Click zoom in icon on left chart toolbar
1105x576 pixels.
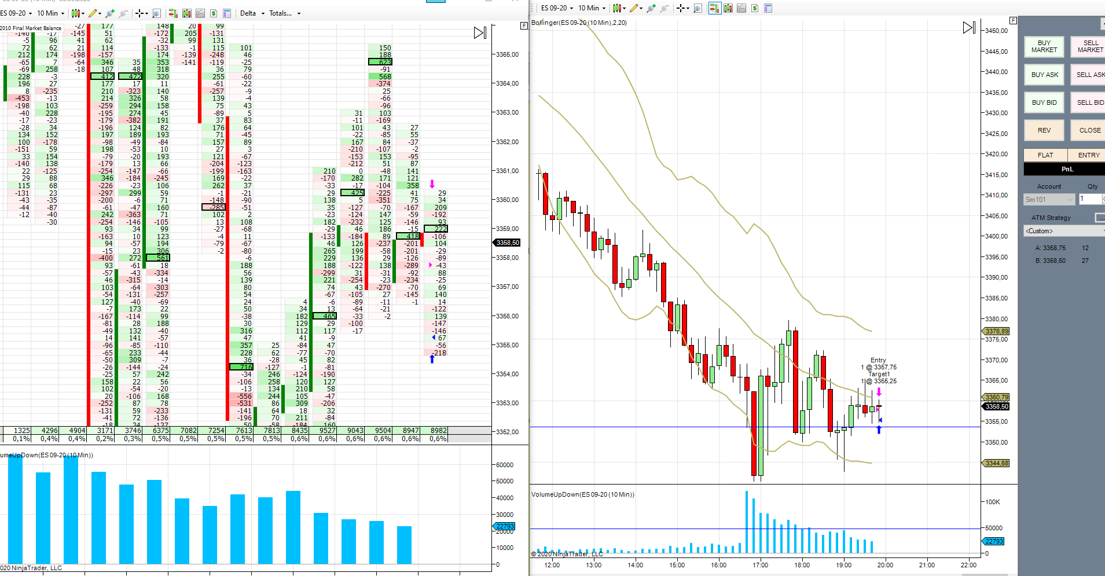tap(110, 13)
